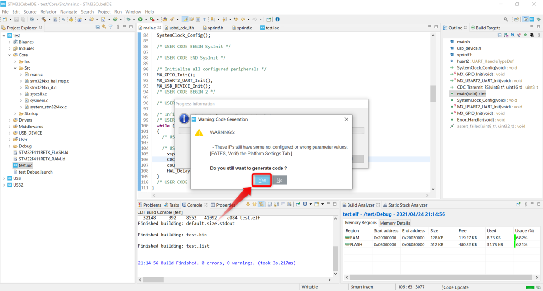Open the Tasks view tab

tap(171, 205)
